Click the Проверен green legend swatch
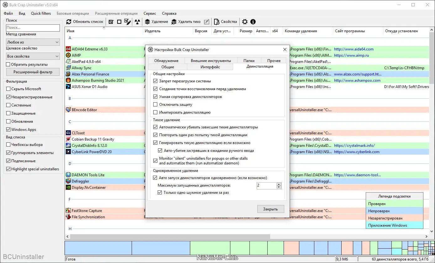This screenshot has width=435, height=263. click(394, 204)
